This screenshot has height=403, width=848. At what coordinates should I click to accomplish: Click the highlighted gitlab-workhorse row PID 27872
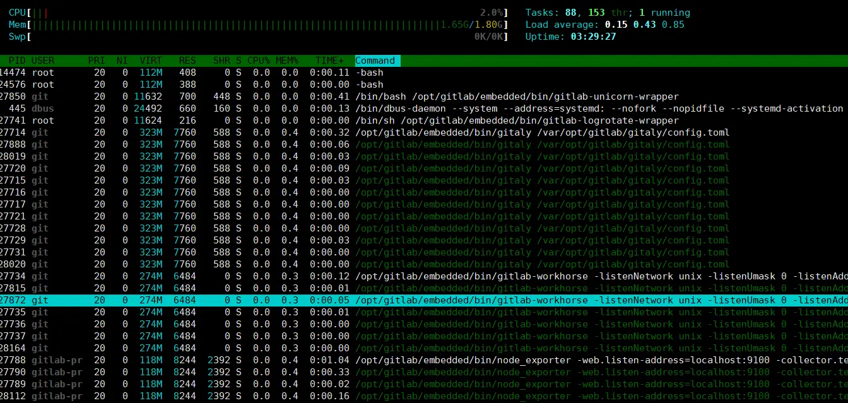point(424,300)
